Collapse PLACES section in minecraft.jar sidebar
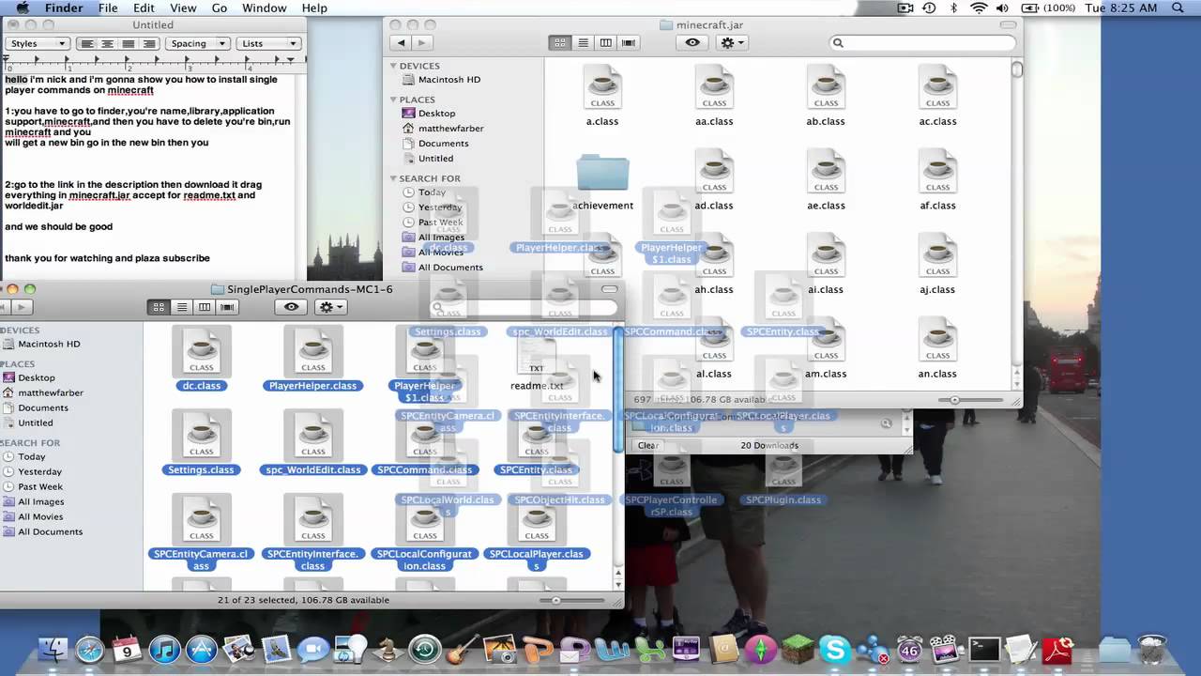 [x=394, y=100]
